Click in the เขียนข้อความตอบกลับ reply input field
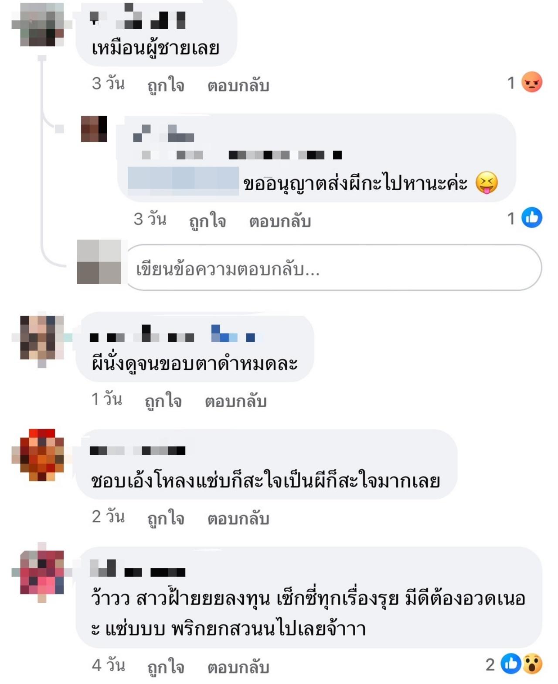 tap(333, 268)
